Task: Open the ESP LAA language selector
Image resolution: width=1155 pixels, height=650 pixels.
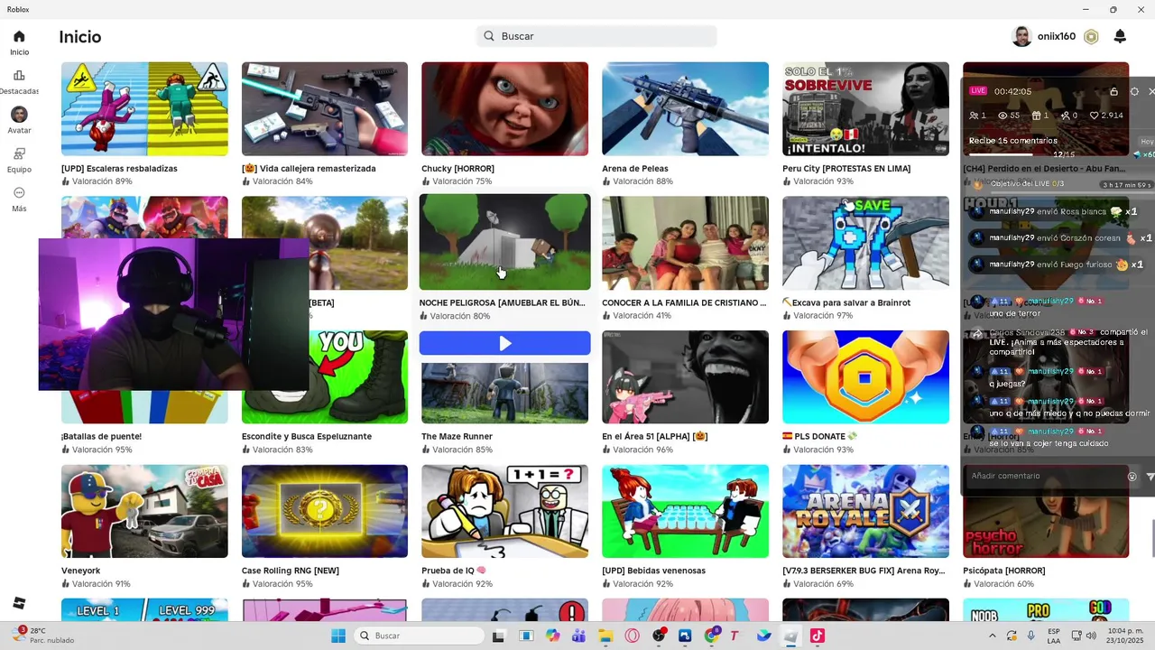Action: [x=1054, y=636]
